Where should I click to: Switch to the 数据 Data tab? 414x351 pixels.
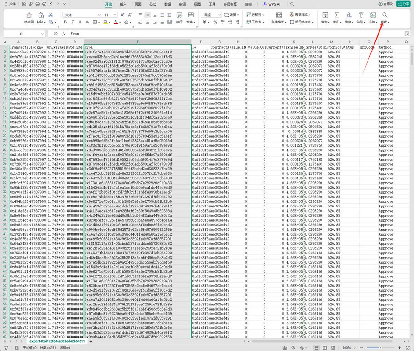click(x=167, y=4)
